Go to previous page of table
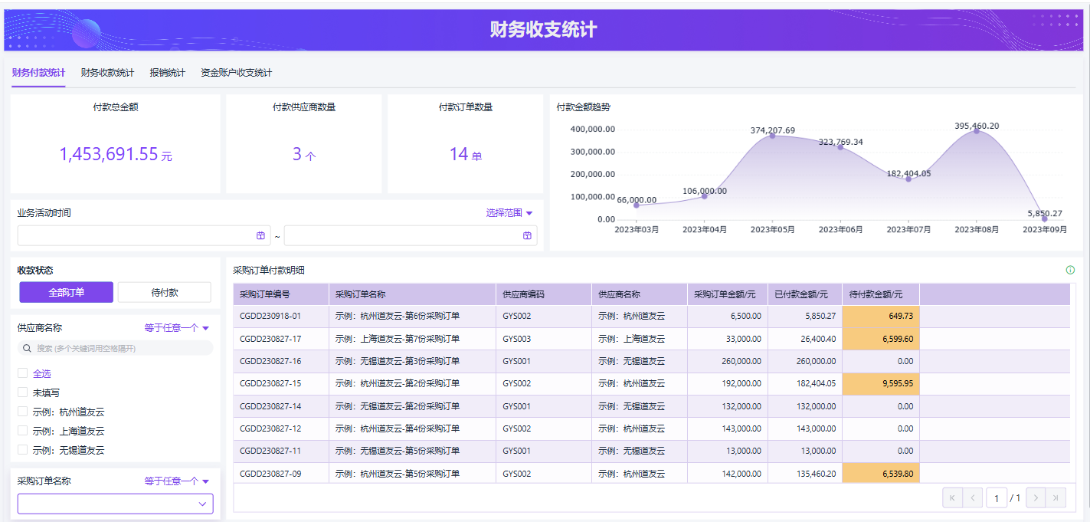This screenshot has width=1090, height=522. point(972,497)
